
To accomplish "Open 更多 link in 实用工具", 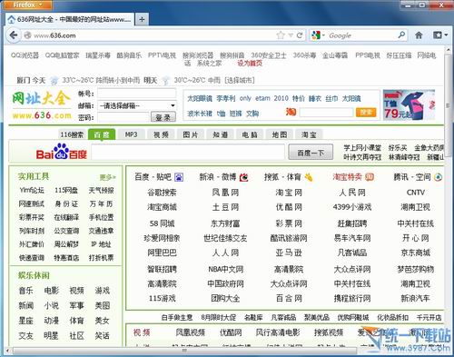I will 108,177.
